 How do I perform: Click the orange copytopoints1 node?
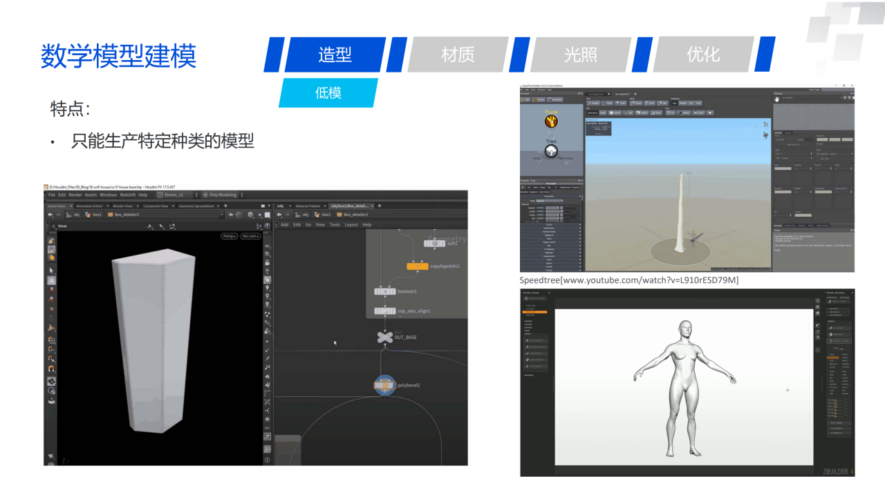coord(417,266)
